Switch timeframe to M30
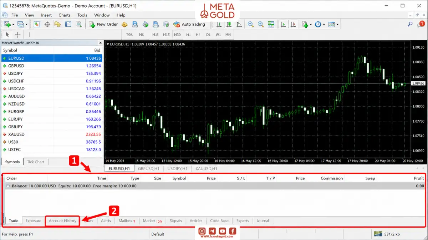The image size is (428, 240). 177,34
